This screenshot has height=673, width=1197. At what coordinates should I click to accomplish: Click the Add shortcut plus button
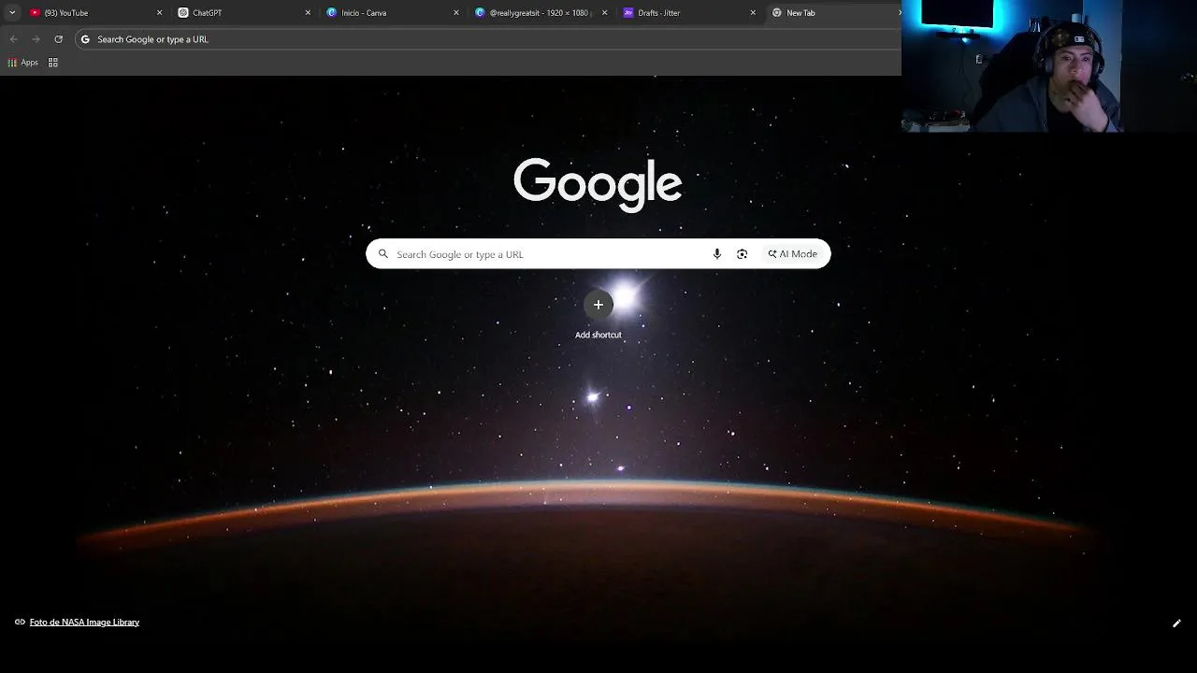click(598, 305)
